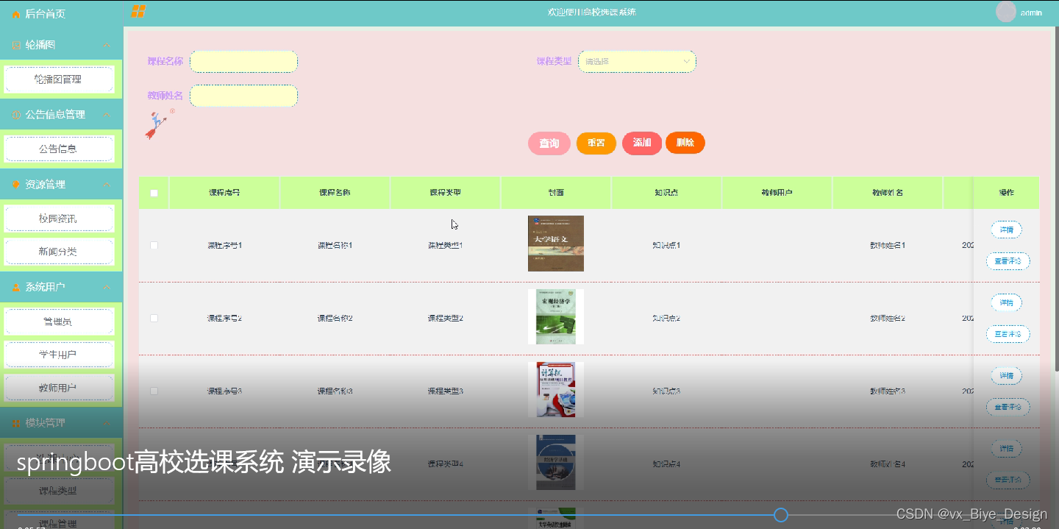Click the 教师姓名1 cell
This screenshot has width=1059, height=529.
click(887, 245)
